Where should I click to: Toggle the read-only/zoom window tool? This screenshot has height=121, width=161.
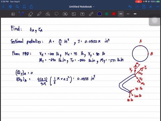13,14
